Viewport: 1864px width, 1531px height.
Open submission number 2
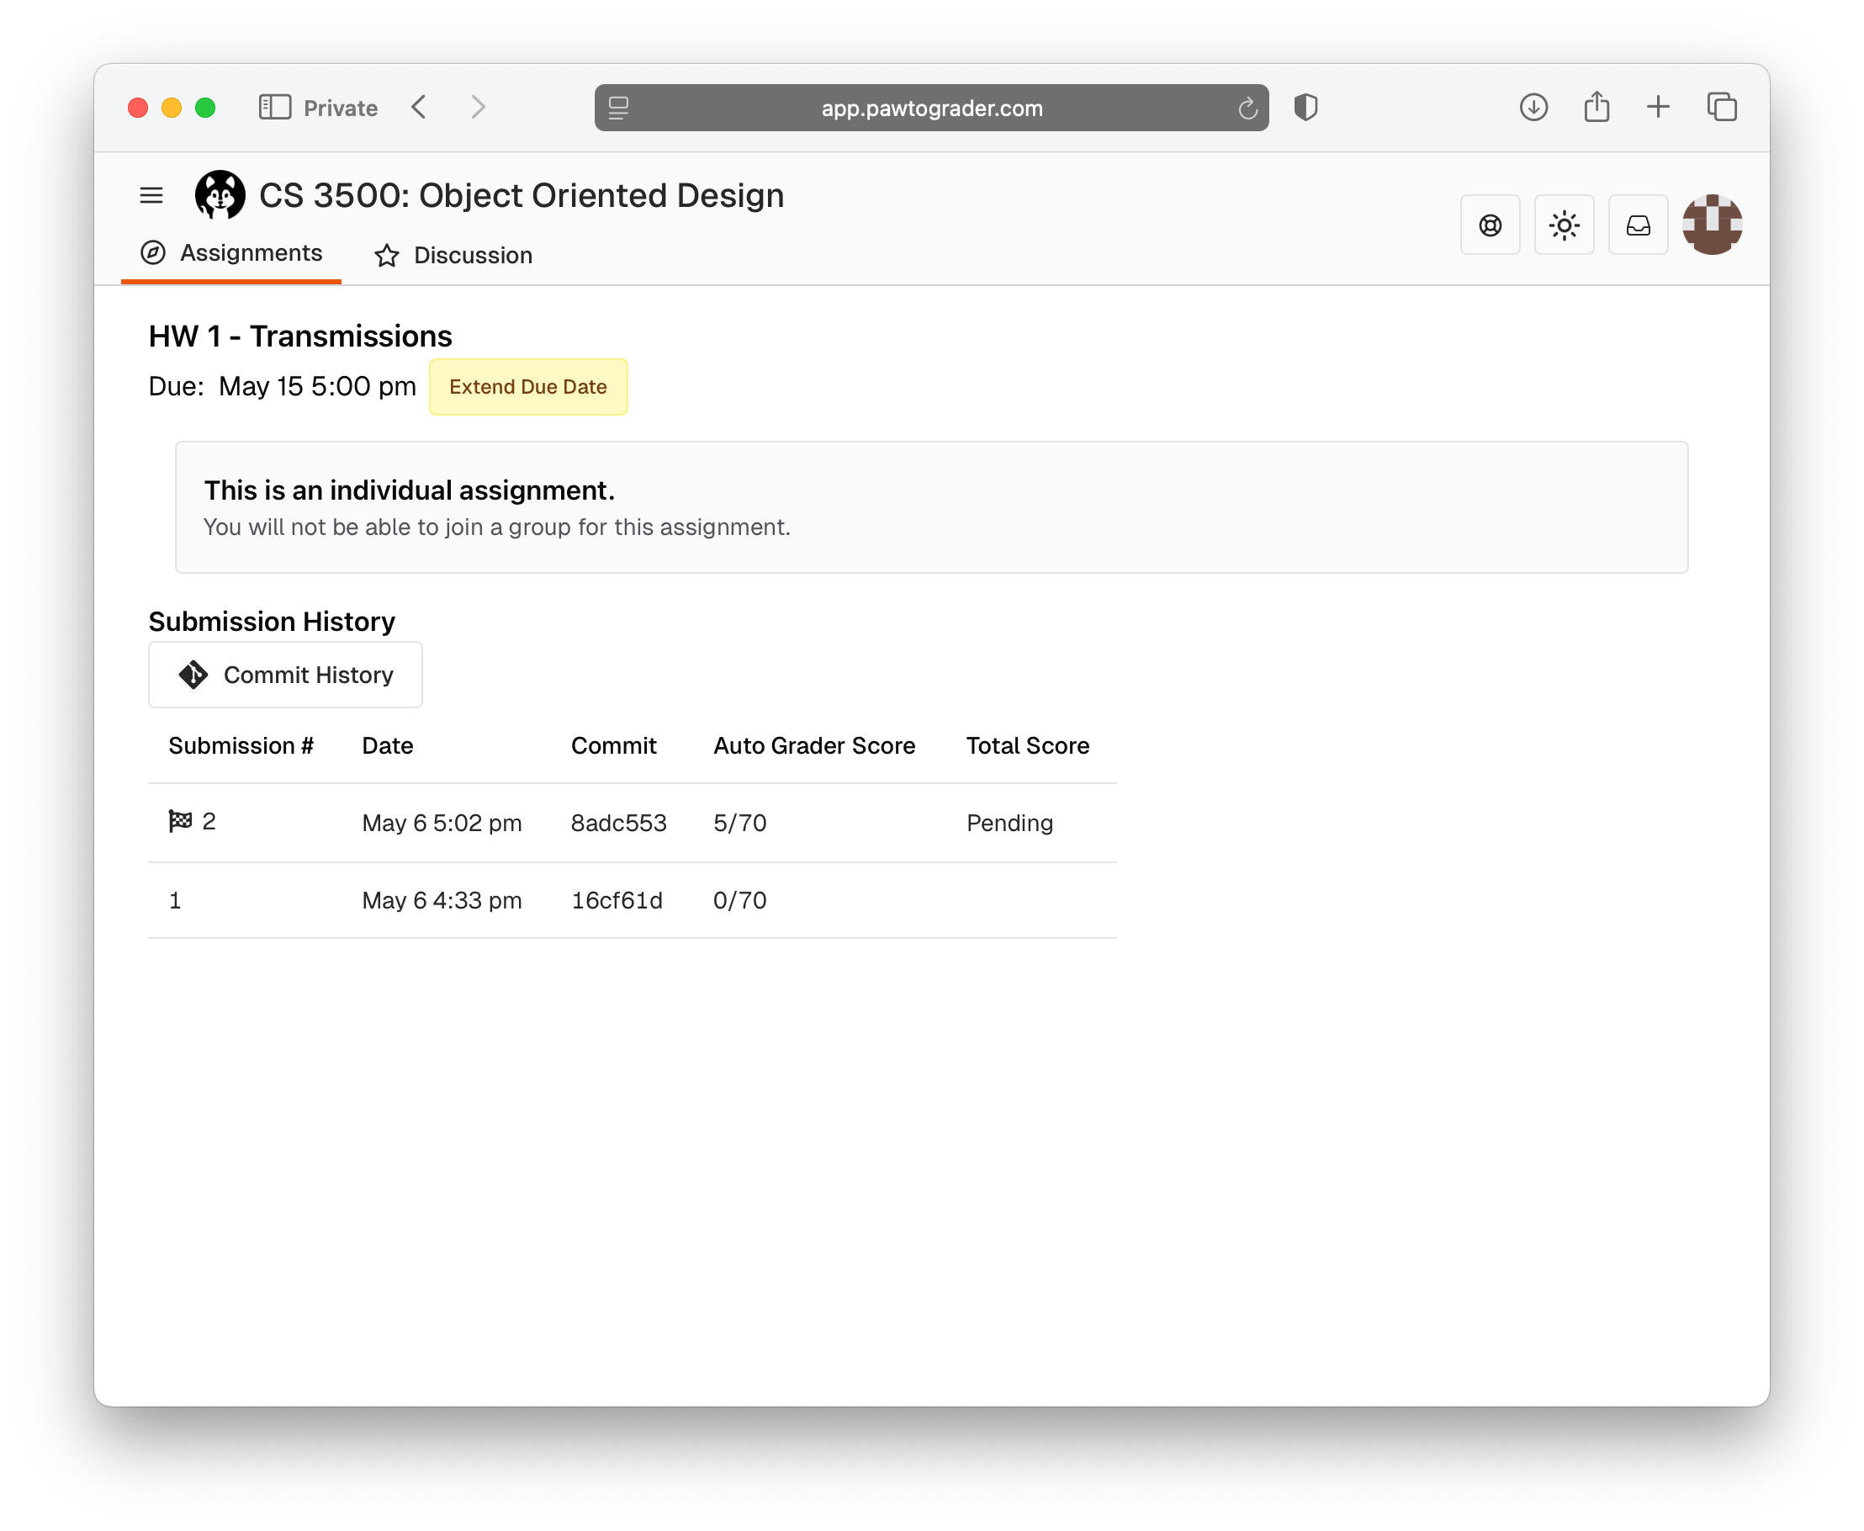tap(209, 822)
